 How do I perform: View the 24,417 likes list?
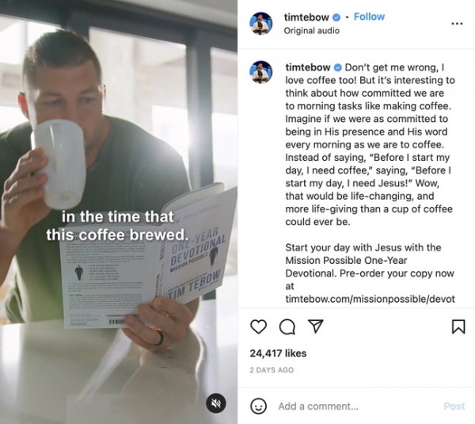click(x=278, y=353)
